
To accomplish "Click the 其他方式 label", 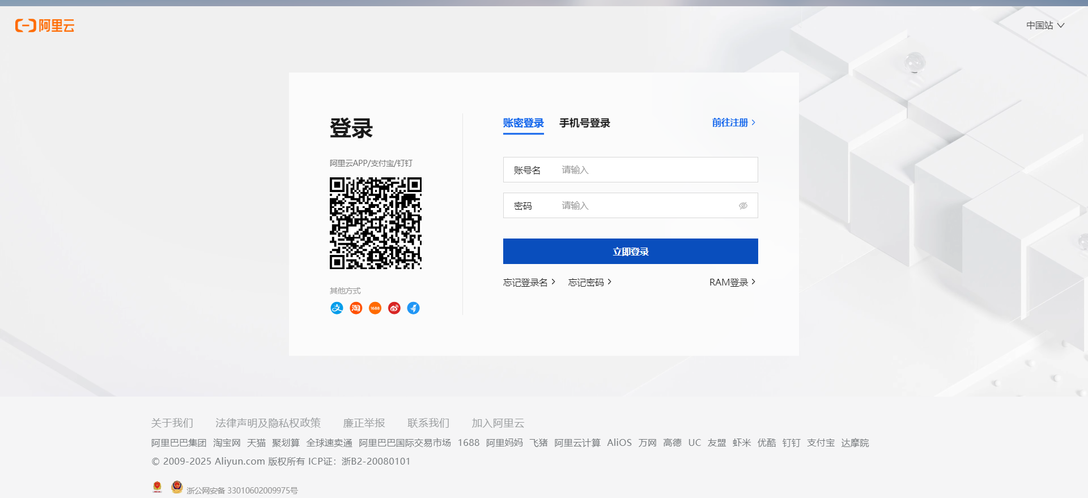I will coord(345,291).
